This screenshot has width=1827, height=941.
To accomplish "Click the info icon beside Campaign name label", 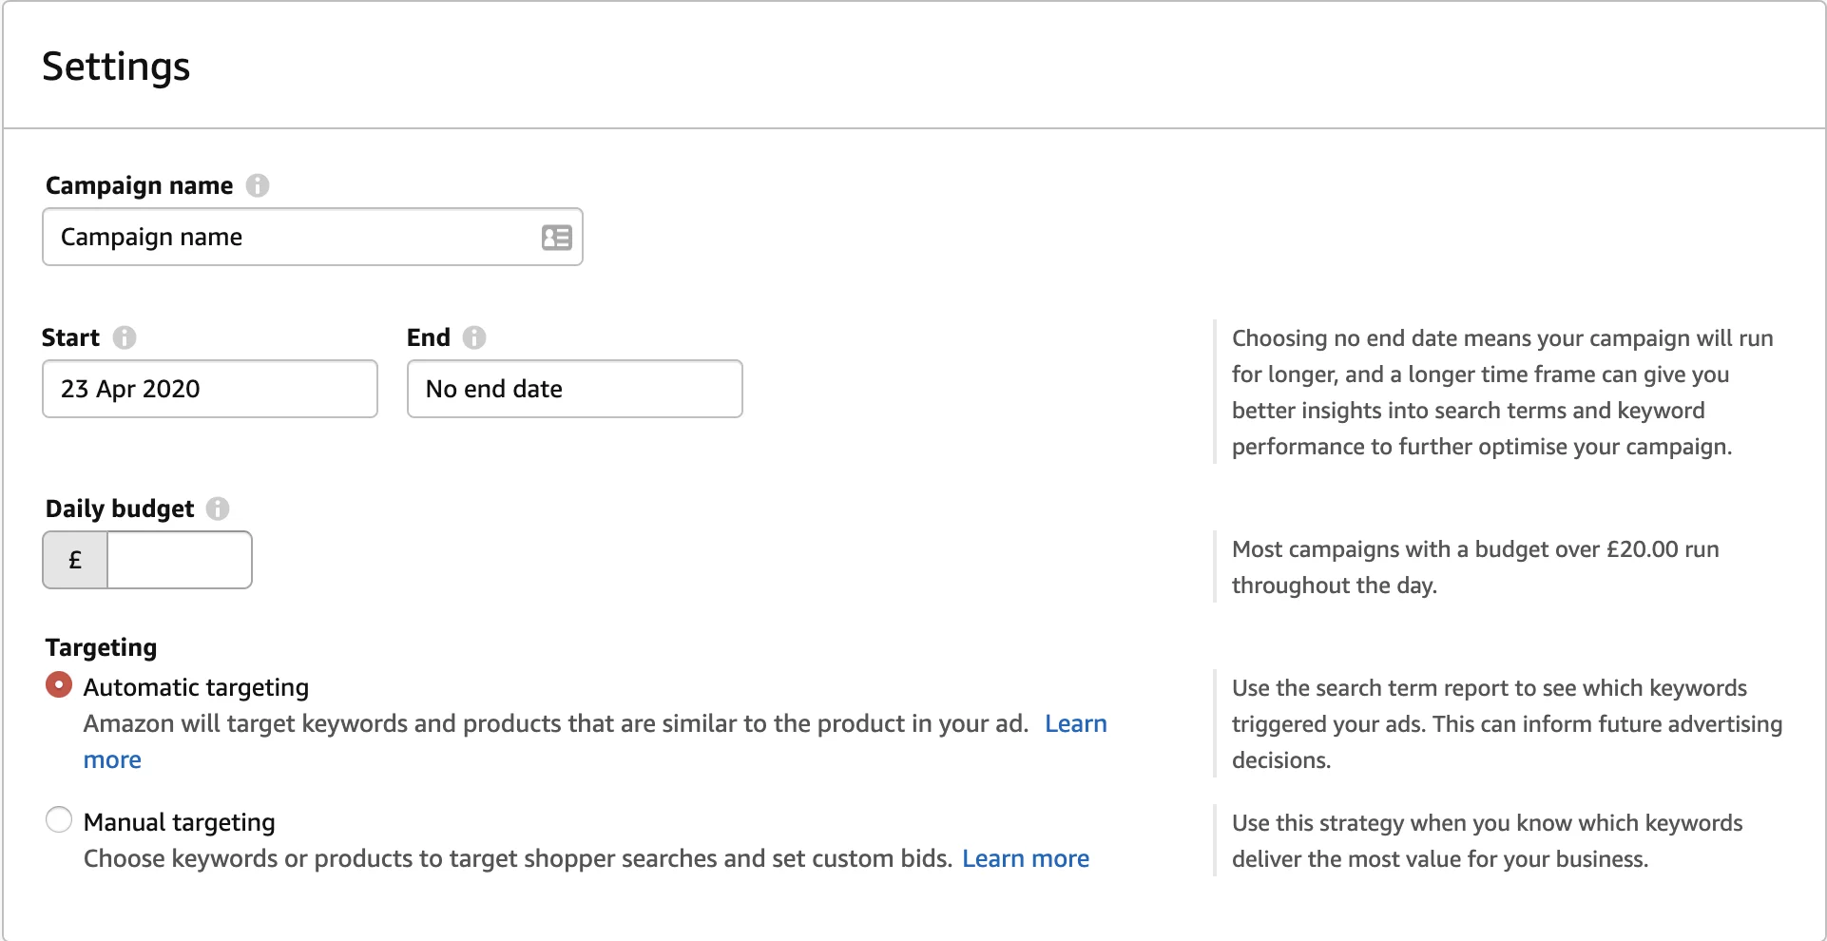I will click(258, 185).
